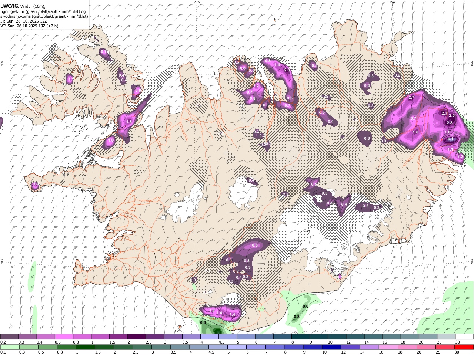Click the '0.2' label under top legend row
Viewport: 474px width, 355px height.
click(3, 342)
